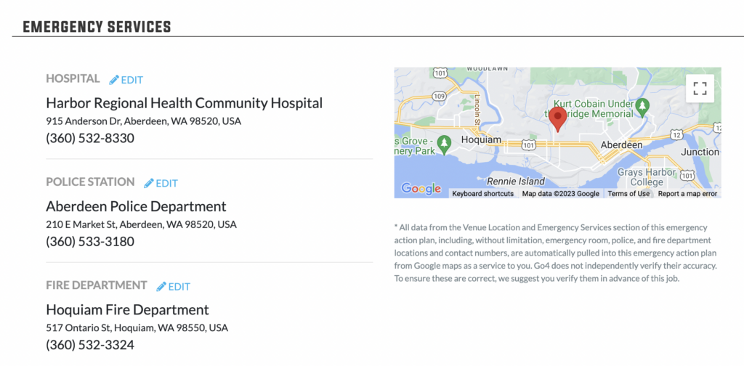The image size is (744, 366).
Task: Open the map Terms of Use
Action: pos(628,194)
